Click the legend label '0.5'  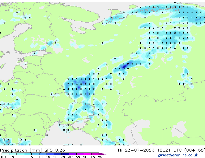click(x=11, y=157)
